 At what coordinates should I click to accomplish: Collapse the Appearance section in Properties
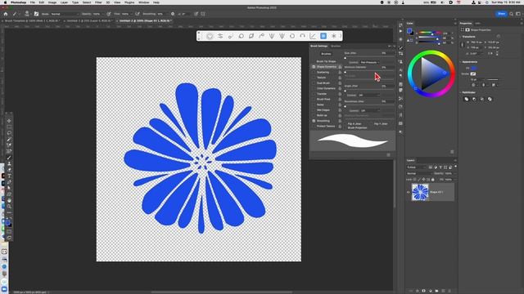tap(461, 62)
